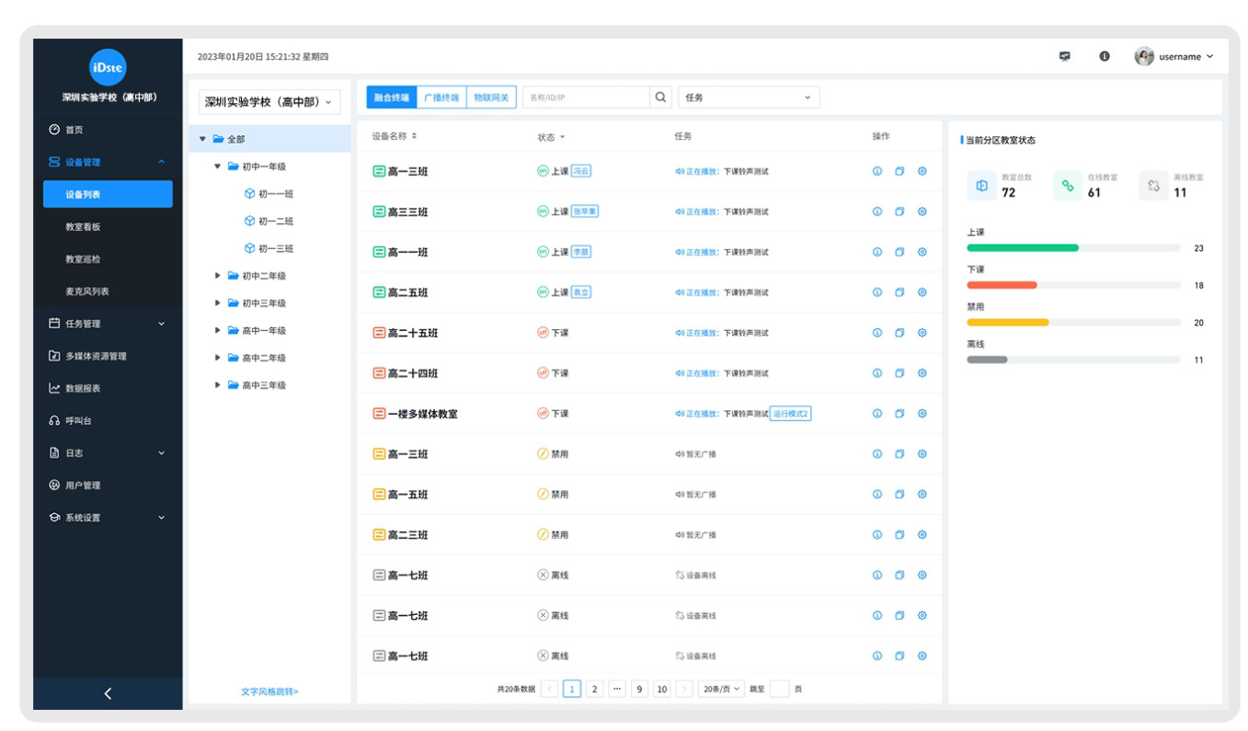The image size is (1248, 731).
Task: Sort by 设备名称 column
Action: tap(395, 136)
